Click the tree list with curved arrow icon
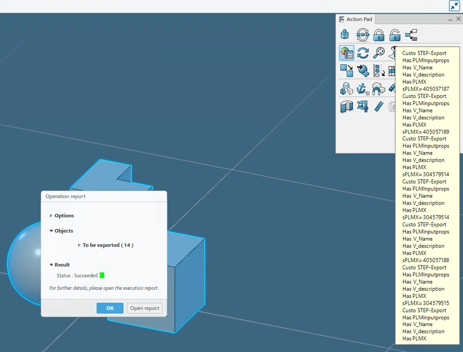Screen dimensions: 463x352 [x=379, y=71]
